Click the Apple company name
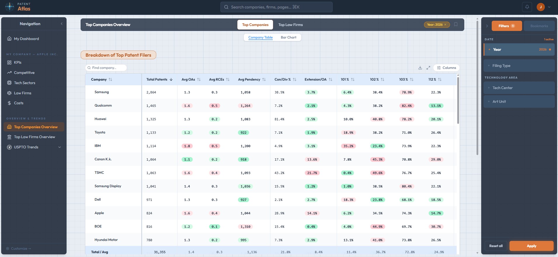The width and height of the screenshot is (558, 257). [99, 213]
